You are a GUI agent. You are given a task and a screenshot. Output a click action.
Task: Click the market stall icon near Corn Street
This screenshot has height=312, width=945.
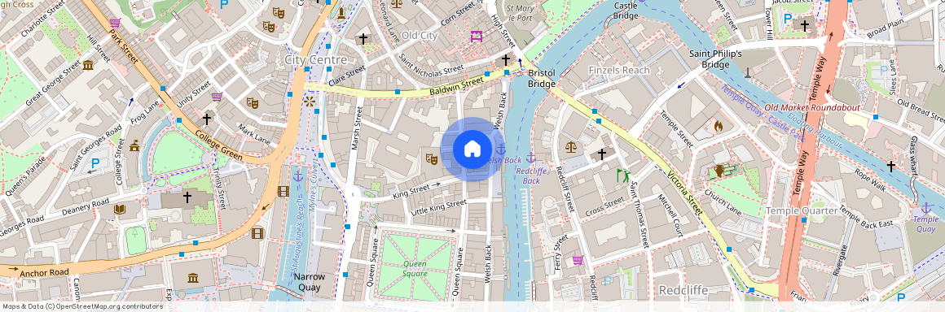pyautogui.click(x=476, y=36)
